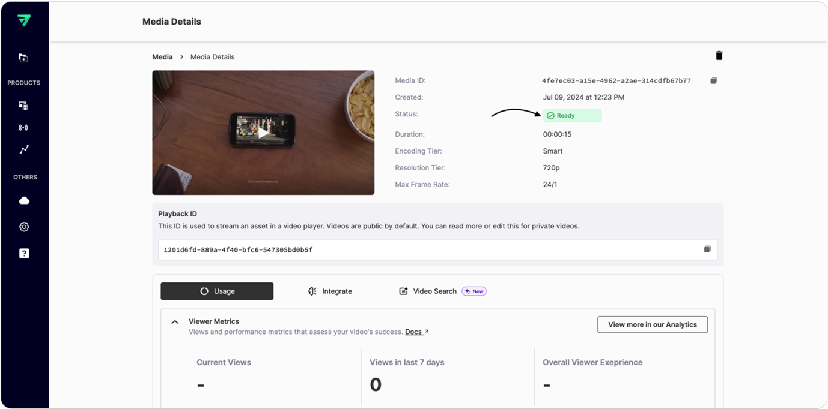The height and width of the screenshot is (409, 828).
Task: Switch to the Integrate tab
Action: tap(330, 291)
